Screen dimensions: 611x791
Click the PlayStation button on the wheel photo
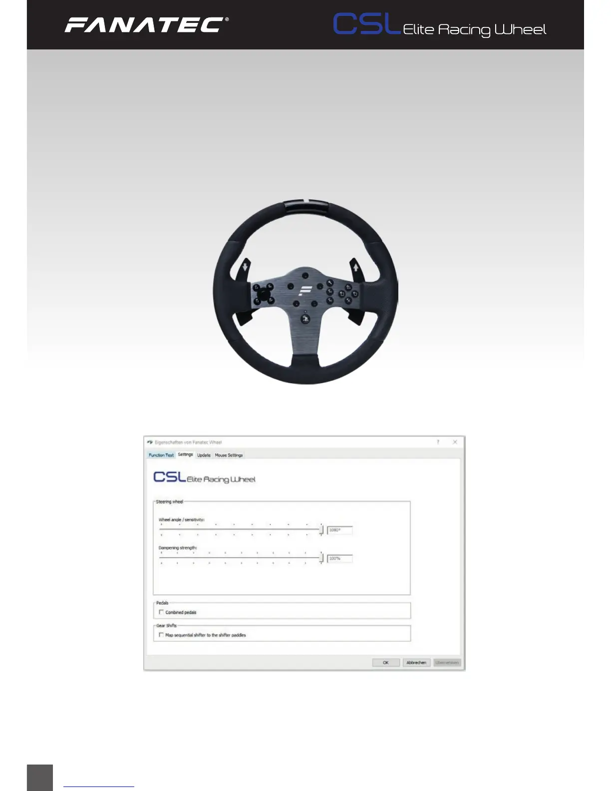(305, 319)
